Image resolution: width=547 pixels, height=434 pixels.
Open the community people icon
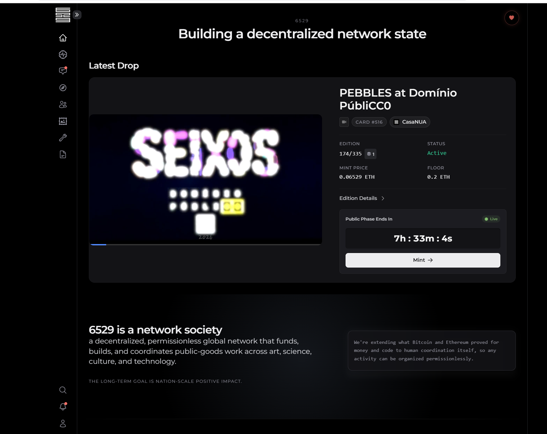(63, 104)
